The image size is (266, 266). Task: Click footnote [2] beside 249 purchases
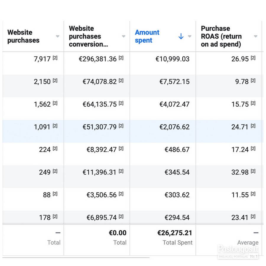(55, 171)
